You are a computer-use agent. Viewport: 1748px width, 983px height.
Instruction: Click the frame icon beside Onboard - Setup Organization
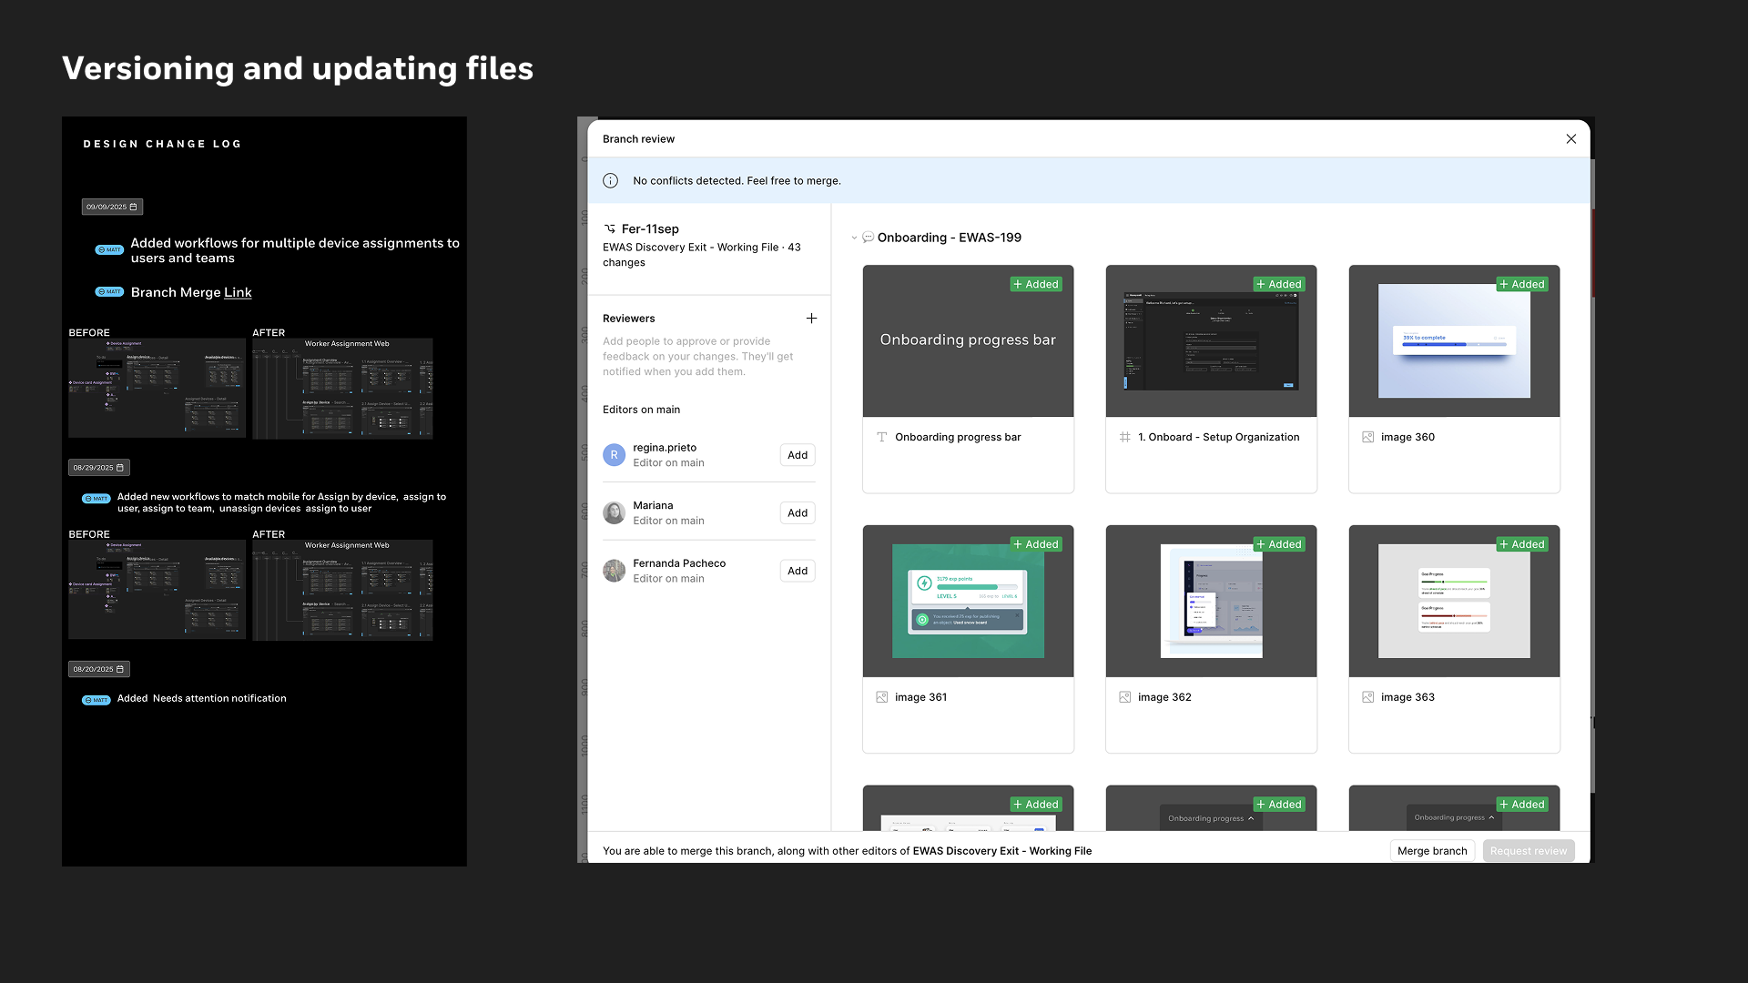[1125, 437]
